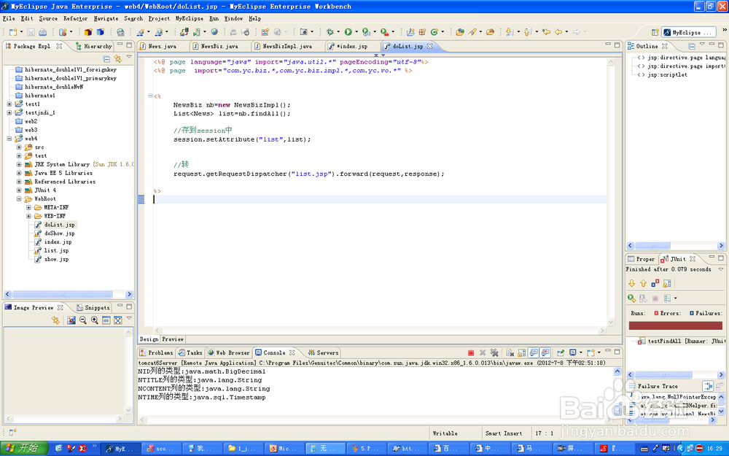The image size is (729, 456).
Task: Toggle Scroll Lock in the Console toolbar
Action: point(522,352)
